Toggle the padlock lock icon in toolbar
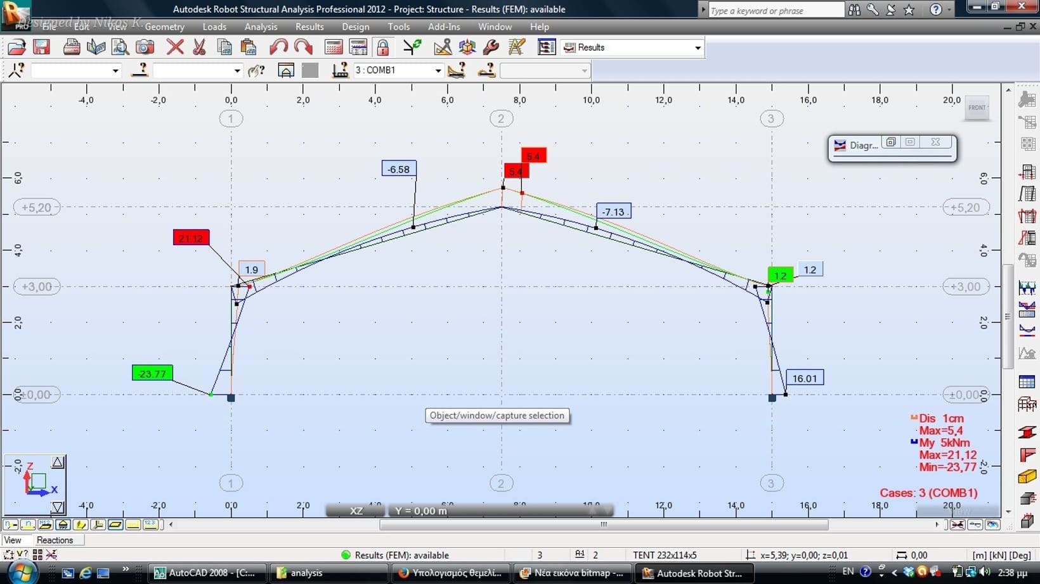Viewport: 1040px width, 584px height. coord(382,48)
